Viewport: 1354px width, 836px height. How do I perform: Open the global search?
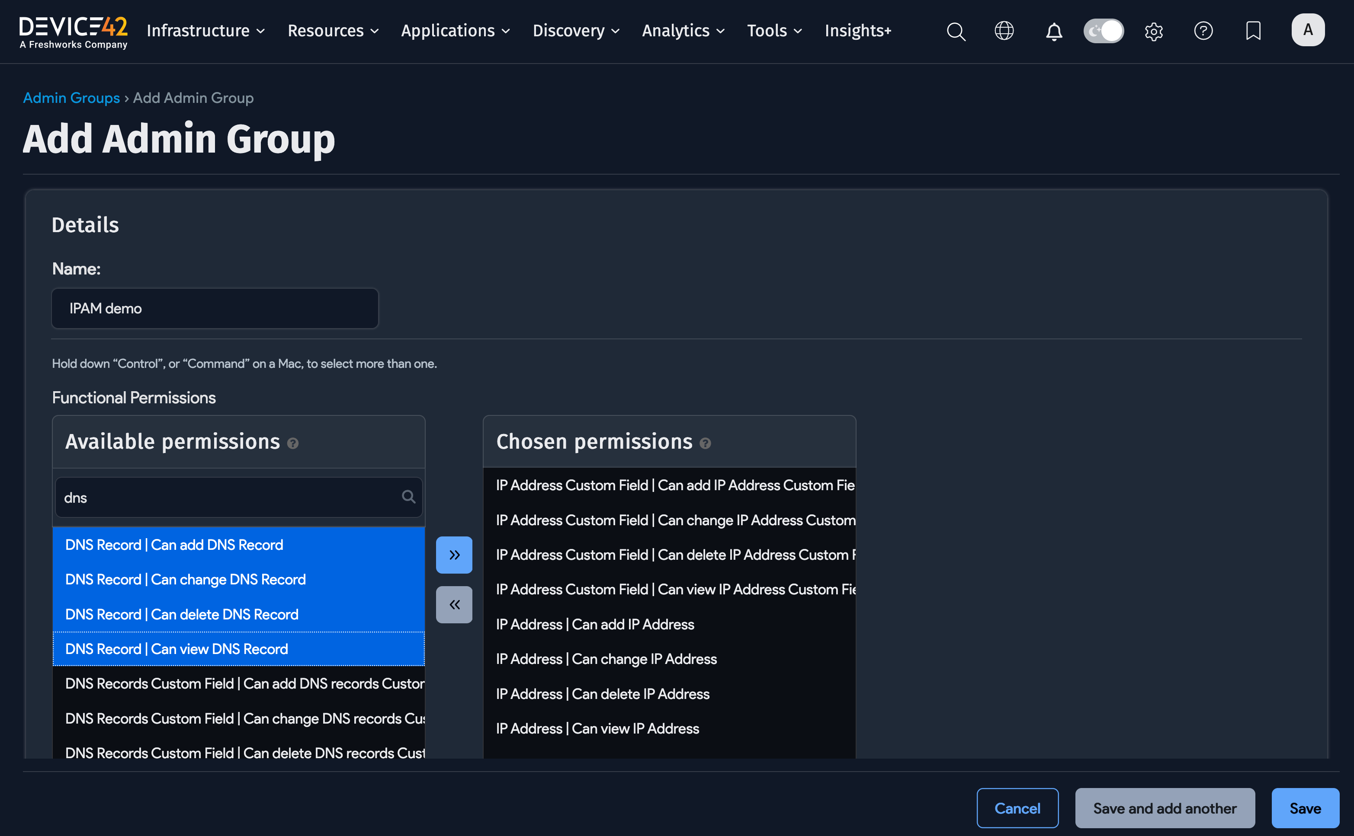[x=956, y=31]
